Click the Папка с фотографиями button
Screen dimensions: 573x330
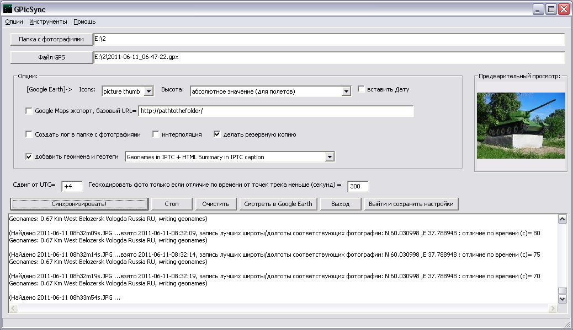click(51, 39)
